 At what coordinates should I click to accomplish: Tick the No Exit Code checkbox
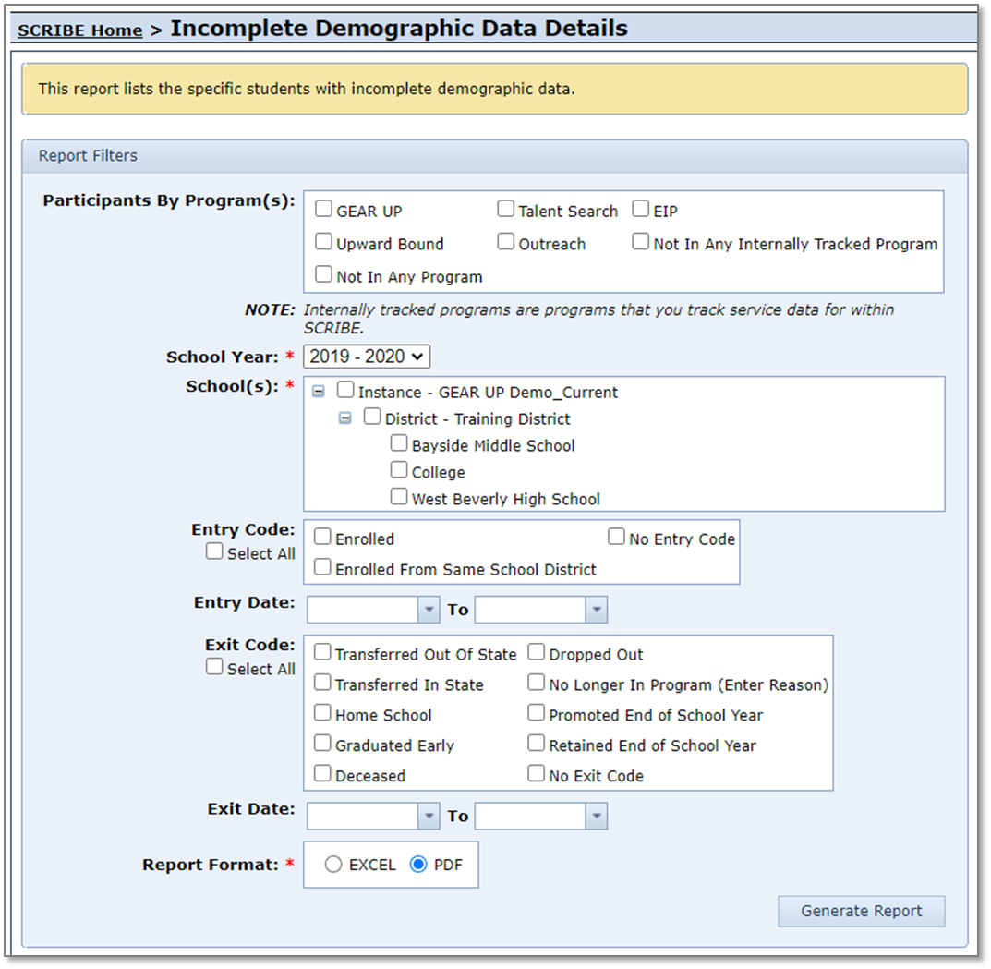(536, 773)
